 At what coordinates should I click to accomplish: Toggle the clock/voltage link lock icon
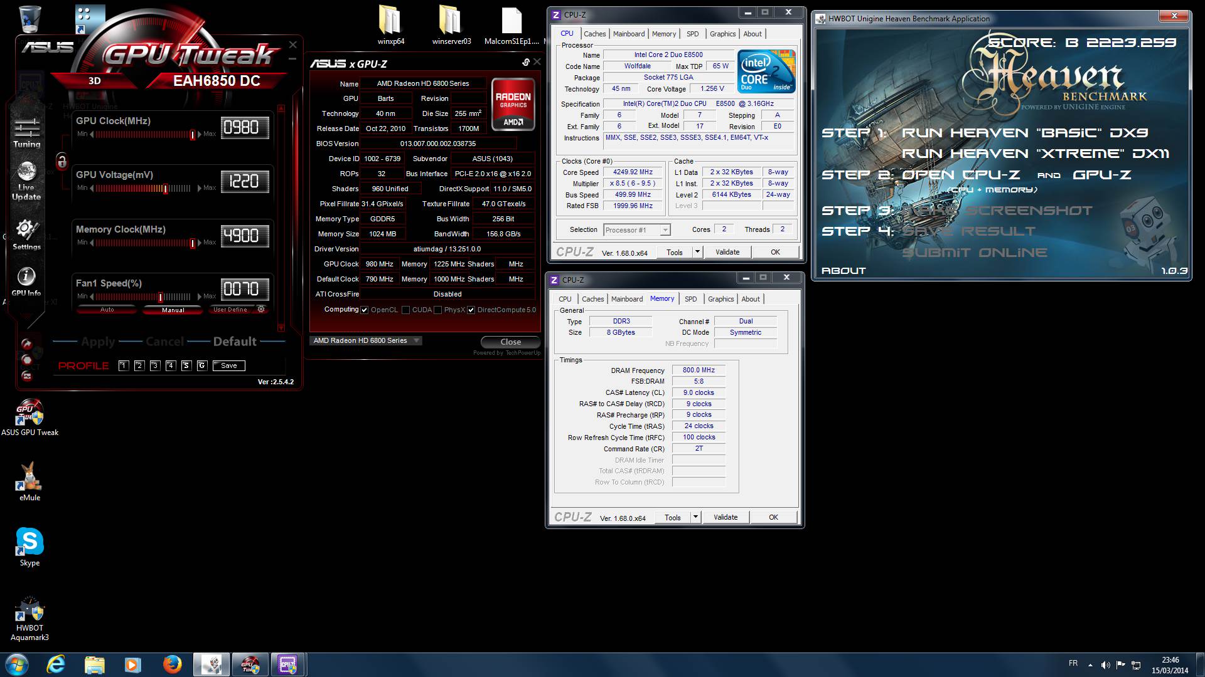point(62,161)
